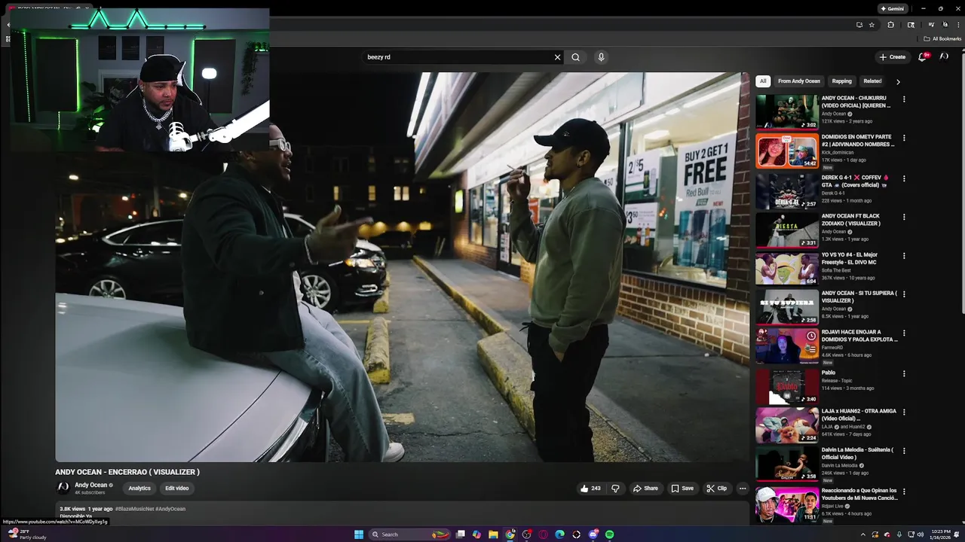965x542 pixels.
Task: Open YO VS YO #4 video thumbnail
Action: 787,269
